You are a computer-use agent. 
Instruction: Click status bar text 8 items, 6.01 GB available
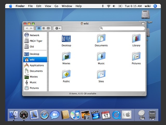coord(83,93)
